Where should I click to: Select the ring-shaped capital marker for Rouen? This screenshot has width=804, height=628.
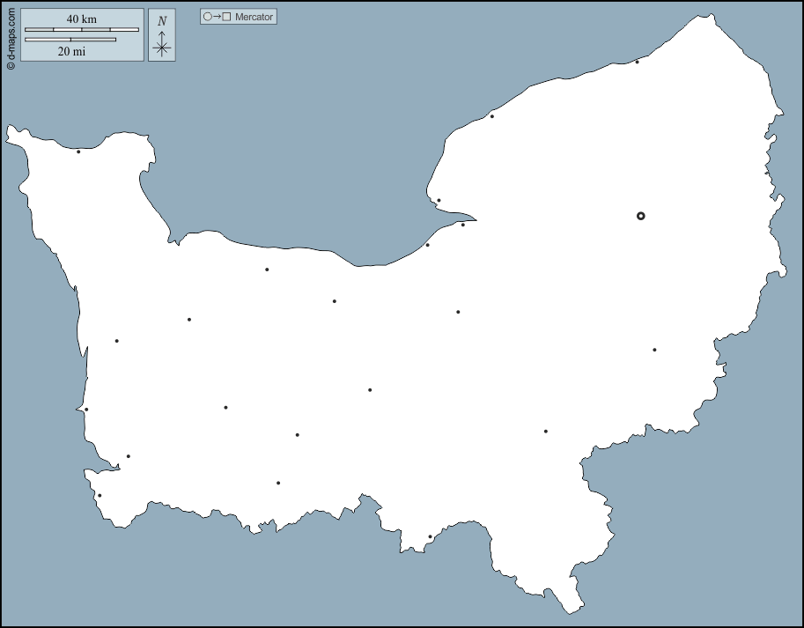point(641,216)
